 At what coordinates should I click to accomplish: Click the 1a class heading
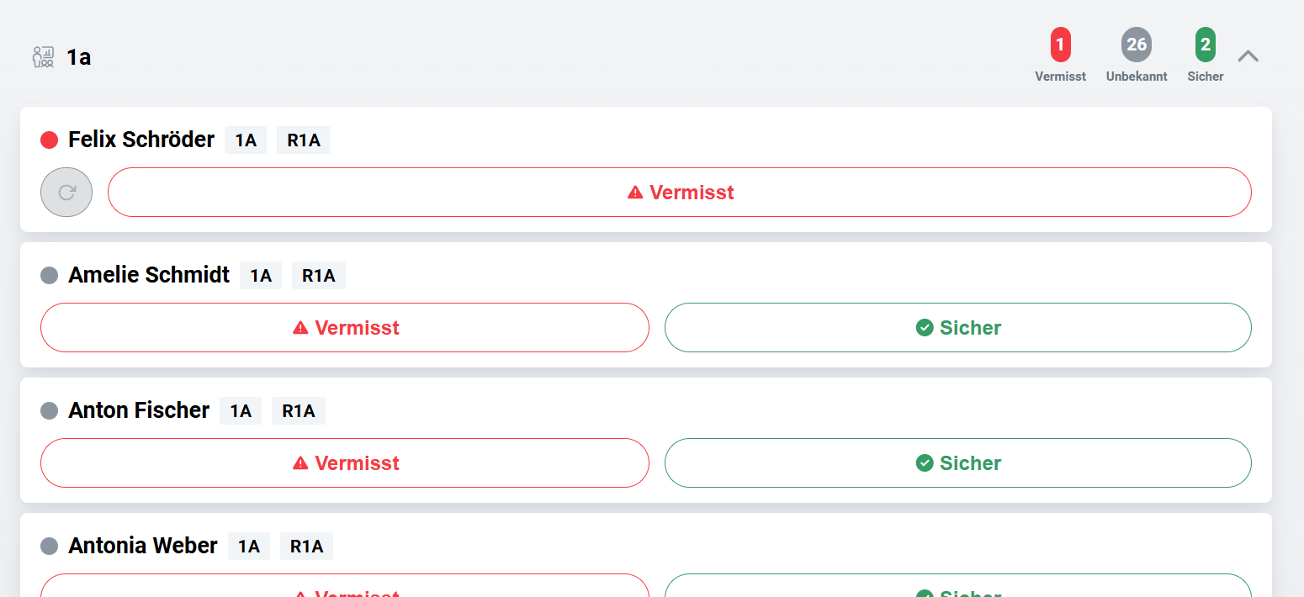tap(79, 57)
